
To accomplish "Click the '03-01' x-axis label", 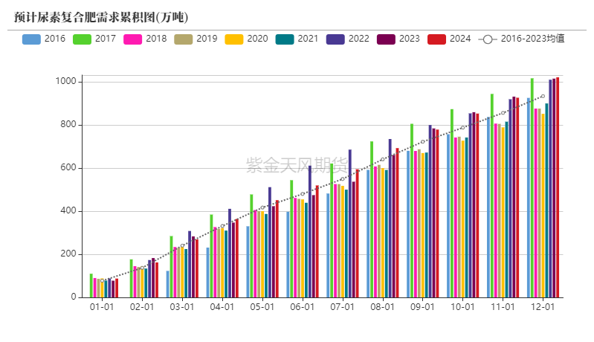I will (x=182, y=307).
